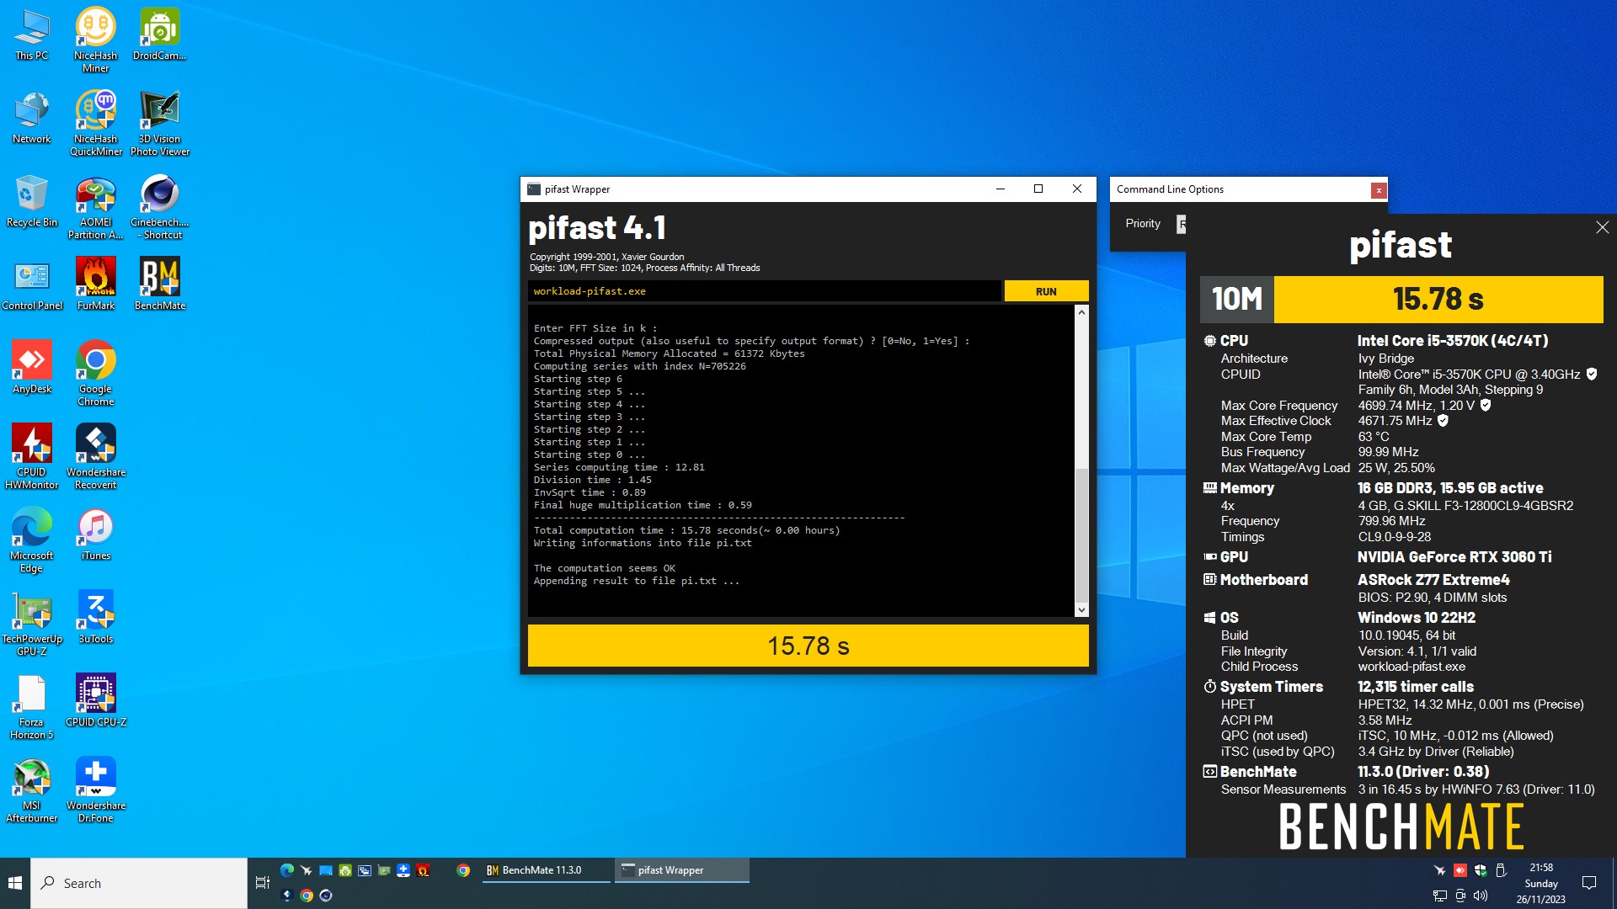
Task: Open the FurMark desktop shortcut
Action: [96, 284]
